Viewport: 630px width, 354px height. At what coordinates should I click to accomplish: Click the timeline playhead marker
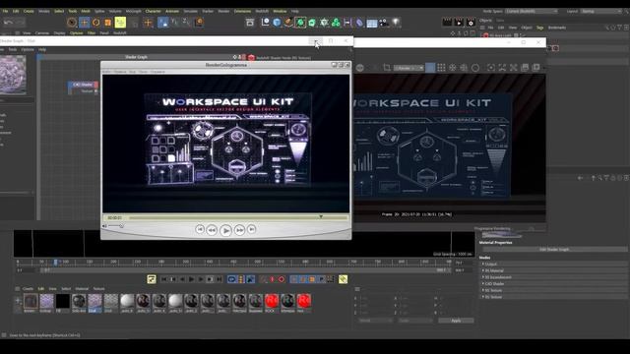(55, 263)
